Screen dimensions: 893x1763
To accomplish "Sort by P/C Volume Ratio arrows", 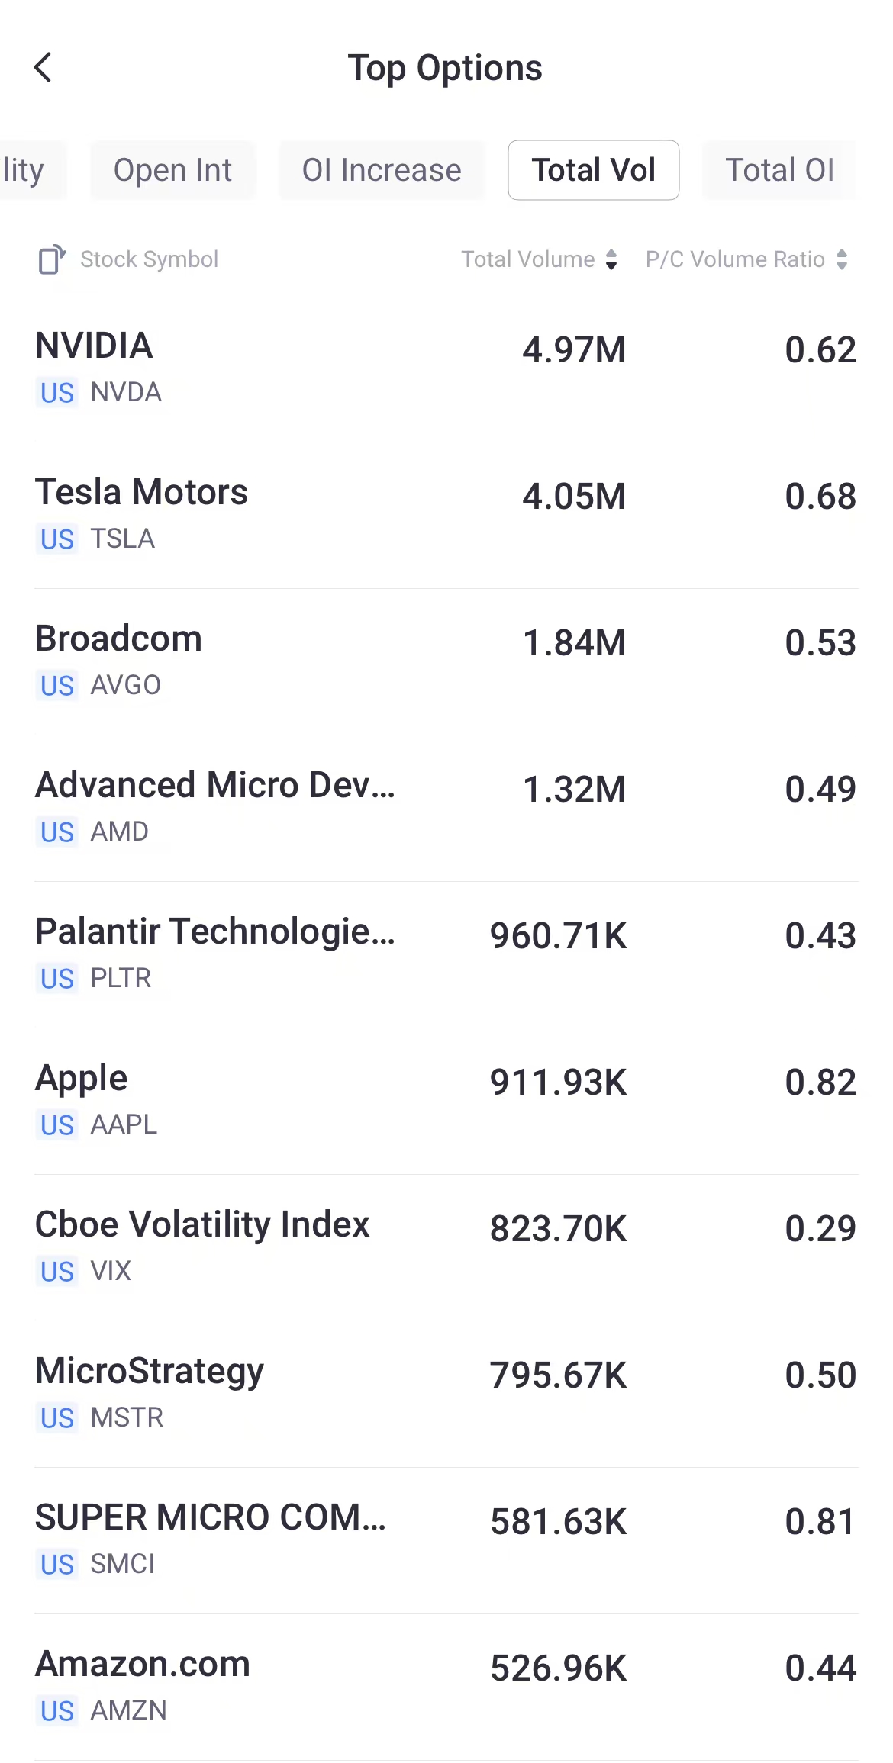I will point(842,259).
